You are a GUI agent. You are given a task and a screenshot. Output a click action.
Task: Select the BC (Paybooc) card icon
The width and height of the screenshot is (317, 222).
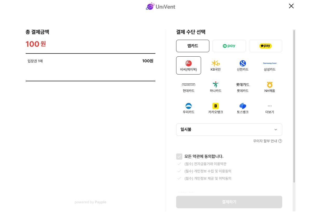pos(188,63)
